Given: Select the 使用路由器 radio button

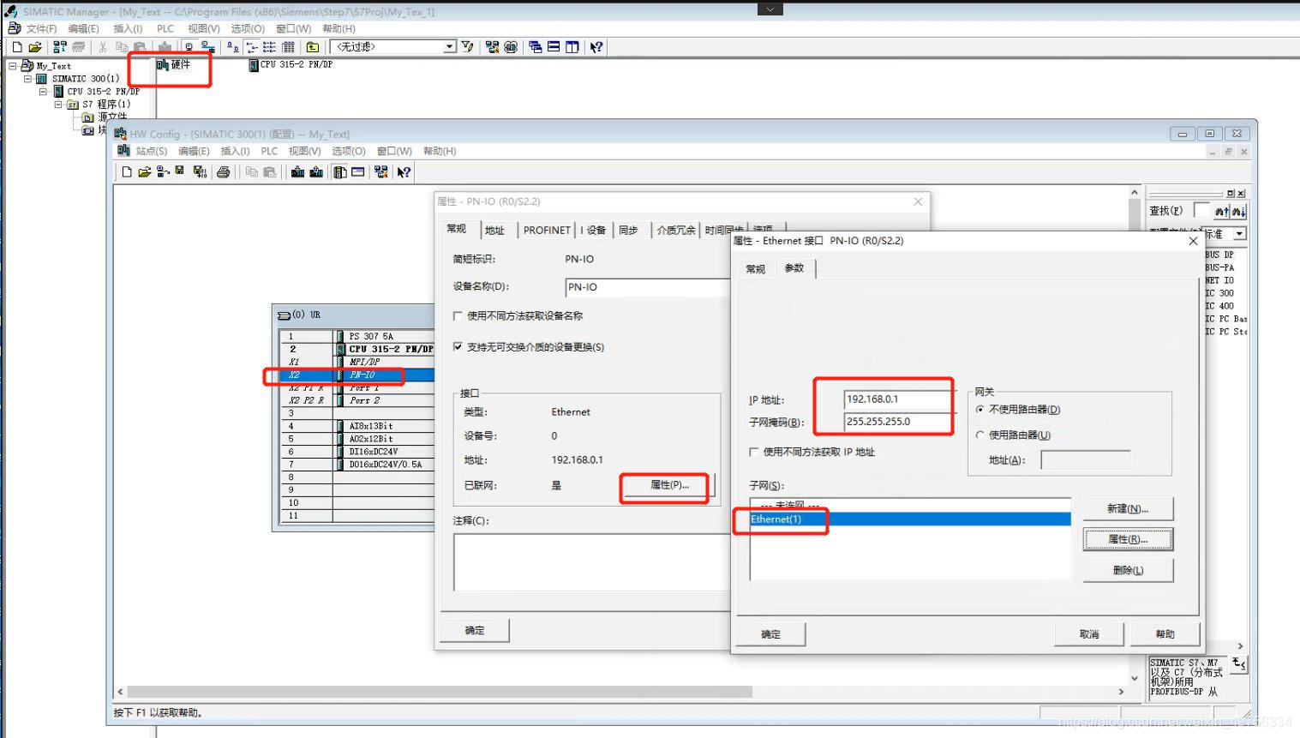Looking at the screenshot, I should [x=980, y=435].
